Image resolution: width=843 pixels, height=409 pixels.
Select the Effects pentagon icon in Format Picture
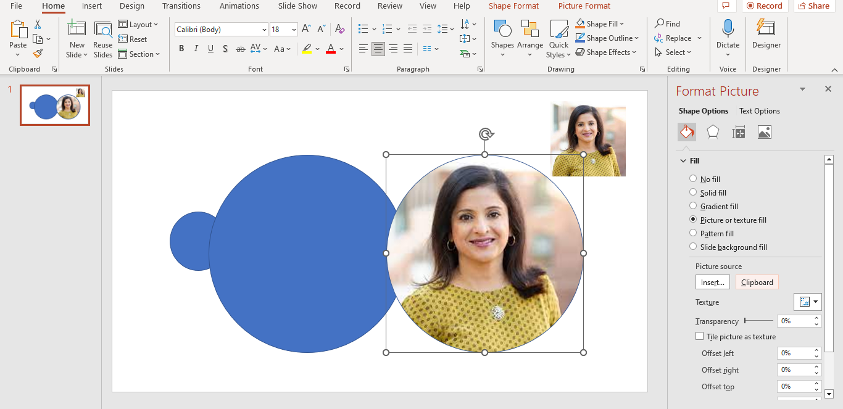coord(713,132)
